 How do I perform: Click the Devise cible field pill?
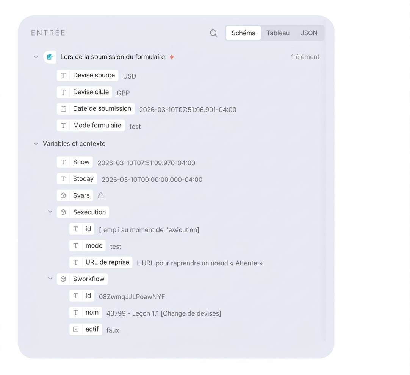point(85,92)
